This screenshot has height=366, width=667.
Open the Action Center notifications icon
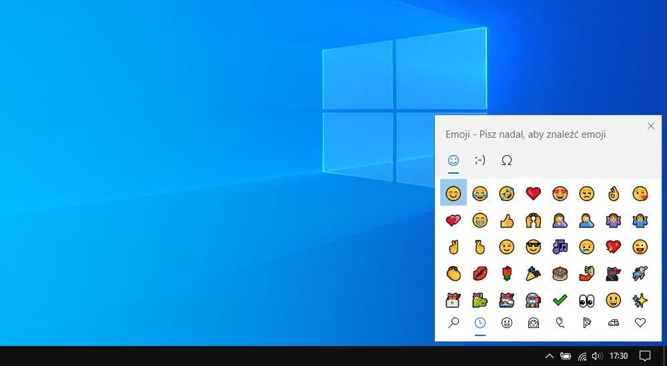point(645,356)
